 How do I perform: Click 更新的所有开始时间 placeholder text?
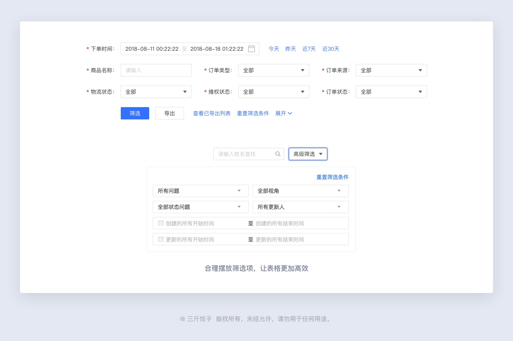point(190,239)
